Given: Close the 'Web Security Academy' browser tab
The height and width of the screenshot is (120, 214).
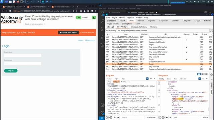Looking at the screenshot, I should [24, 7].
